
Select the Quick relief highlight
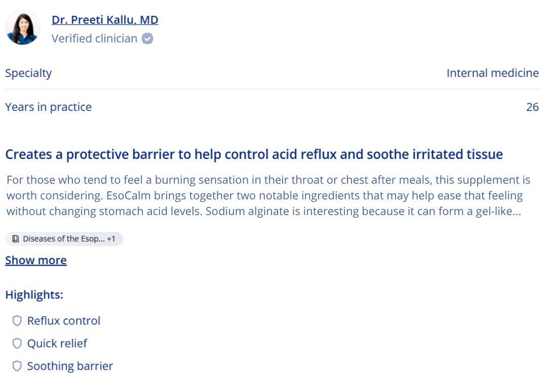click(57, 344)
